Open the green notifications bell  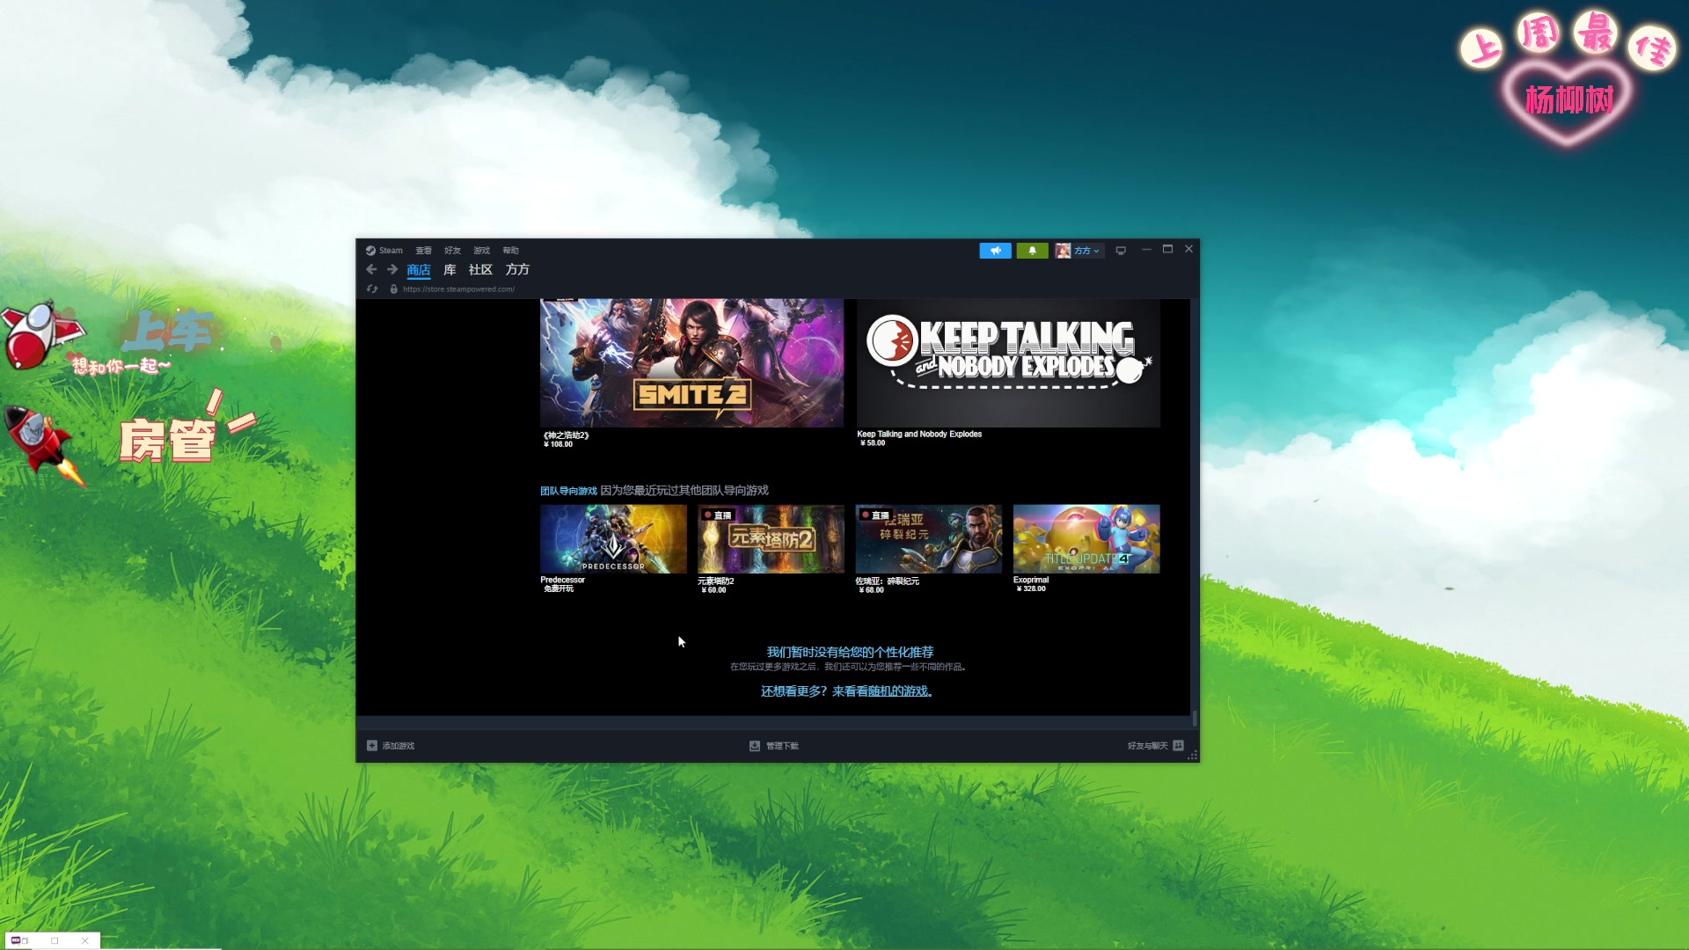click(1032, 251)
